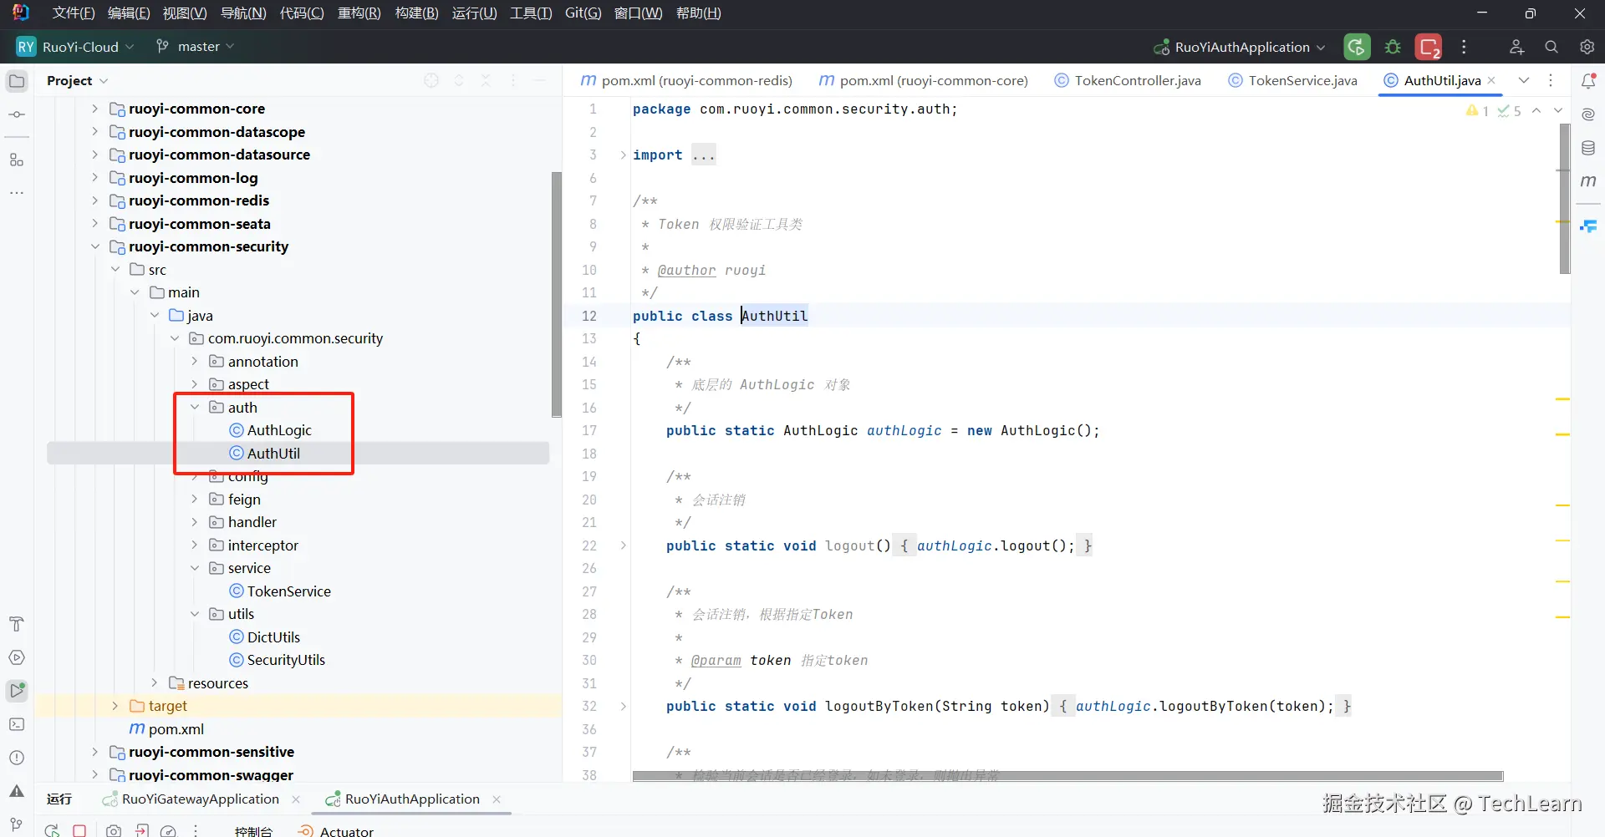The width and height of the screenshot is (1605, 837).
Task: Open the 文件(F) menu
Action: 74,13
